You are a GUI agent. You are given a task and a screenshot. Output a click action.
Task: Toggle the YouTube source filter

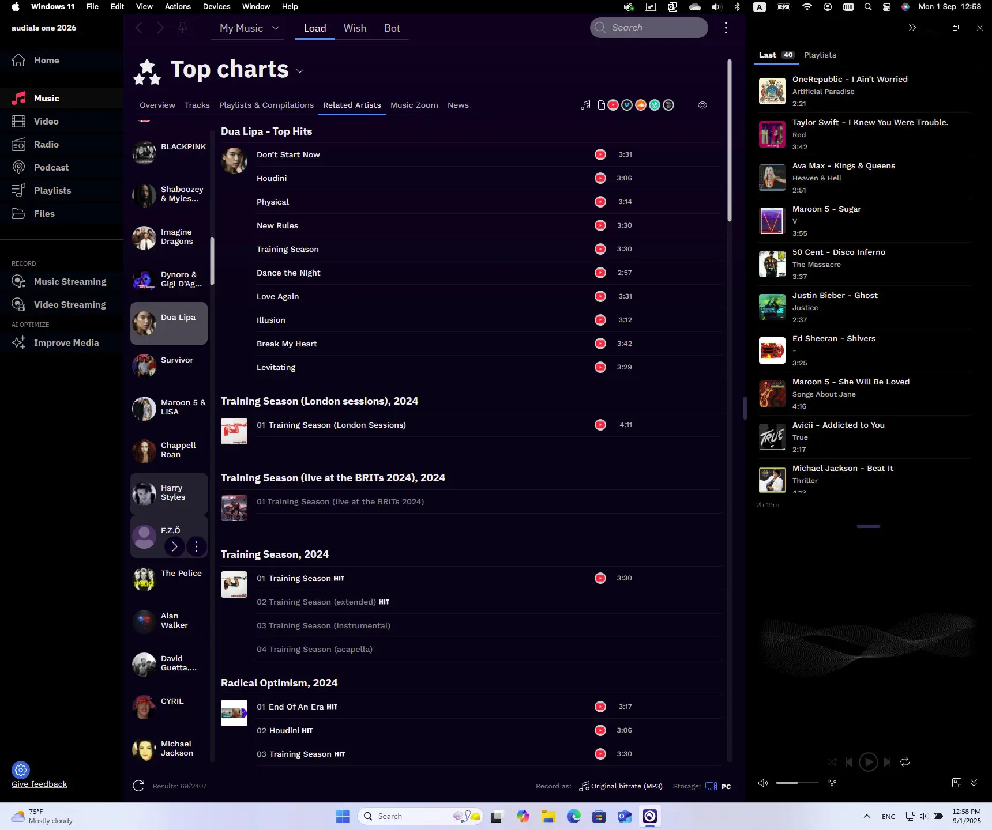613,105
